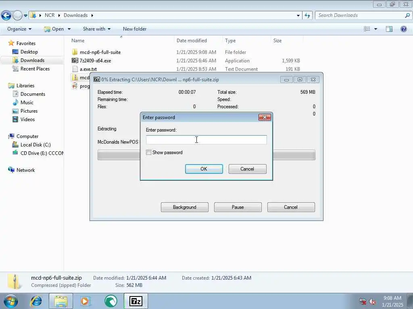
Task: Expand the Open button dropdown arrow
Action: click(69, 29)
